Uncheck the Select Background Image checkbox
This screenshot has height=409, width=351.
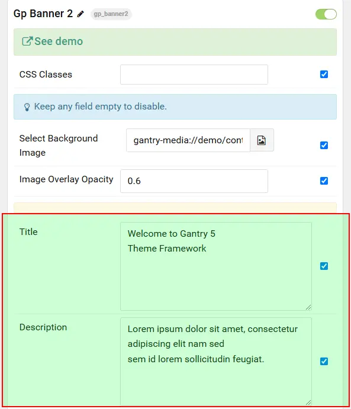point(324,145)
